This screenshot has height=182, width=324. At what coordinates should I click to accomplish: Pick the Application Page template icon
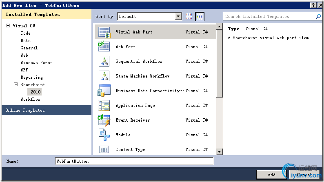[104, 105]
